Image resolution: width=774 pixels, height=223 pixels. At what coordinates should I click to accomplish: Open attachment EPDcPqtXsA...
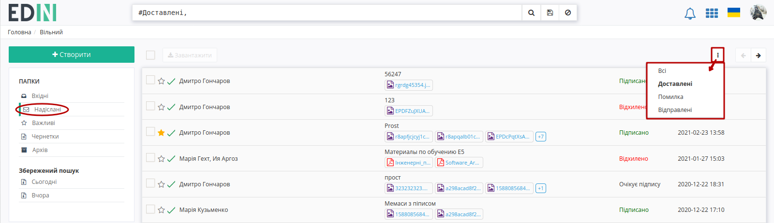tap(509, 137)
